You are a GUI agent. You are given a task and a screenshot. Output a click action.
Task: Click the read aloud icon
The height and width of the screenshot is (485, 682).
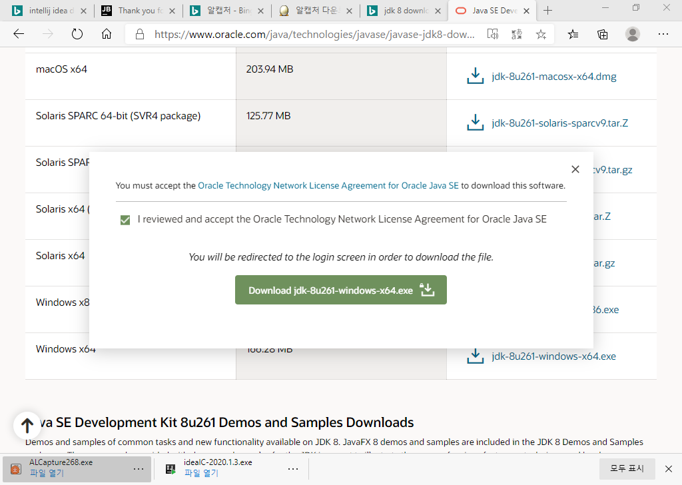[493, 35]
